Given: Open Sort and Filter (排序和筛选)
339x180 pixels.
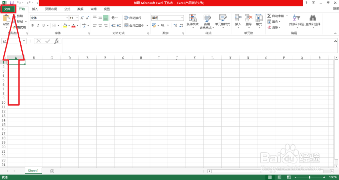Looking at the screenshot, I should 297,22.
